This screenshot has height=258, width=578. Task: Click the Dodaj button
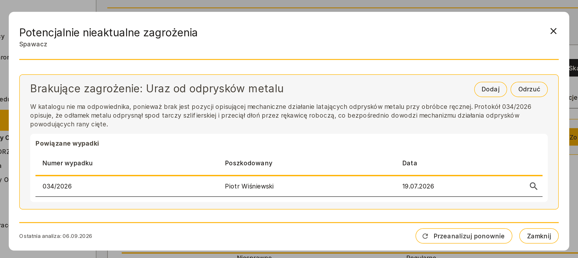[x=490, y=89]
